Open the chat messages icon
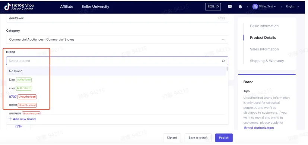308x145 pixels. 230,6
